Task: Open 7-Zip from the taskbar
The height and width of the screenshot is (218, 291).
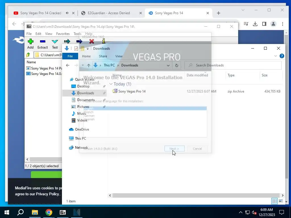Action: coord(63,212)
